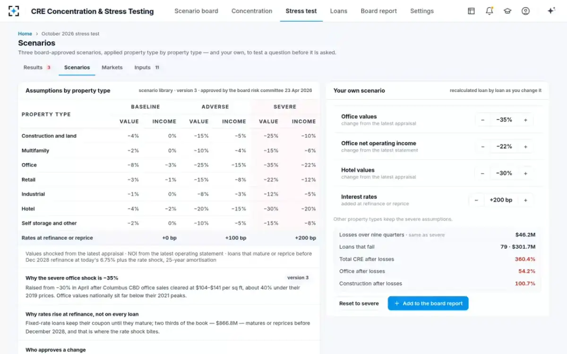567x354 pixels.
Task: Click the Office row label in the table
Action: point(29,165)
